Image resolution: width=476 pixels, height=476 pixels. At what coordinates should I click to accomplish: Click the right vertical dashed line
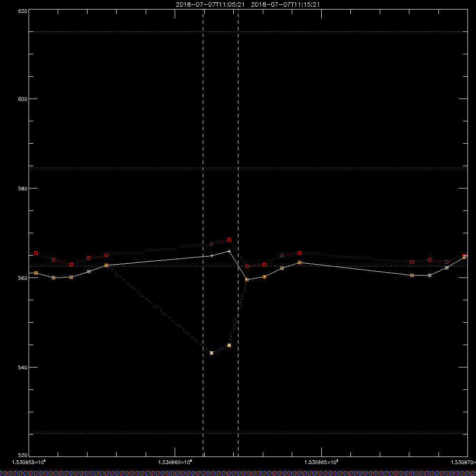click(x=238, y=233)
